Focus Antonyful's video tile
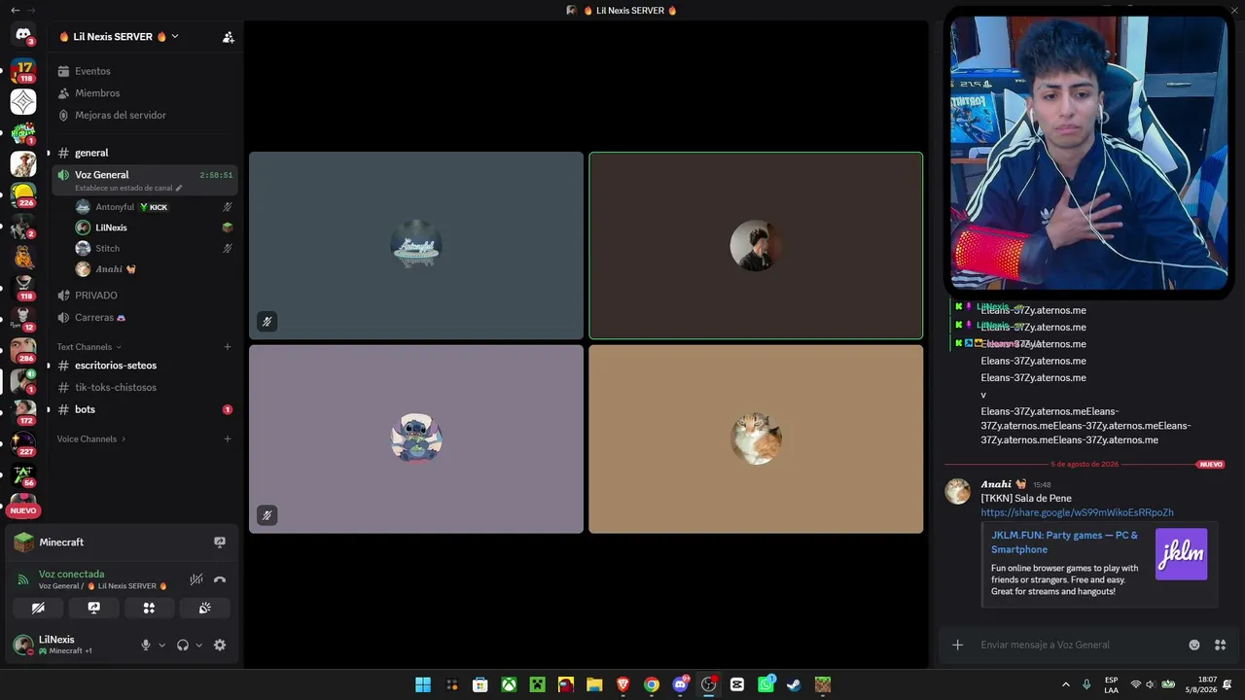Screen dimensions: 1245x700 pyautogui.click(x=416, y=245)
